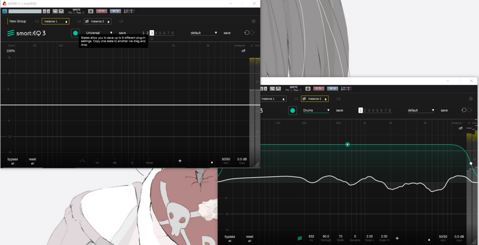Click bypass all in the front window
479x245 pixels.
pyautogui.click(x=13, y=161)
